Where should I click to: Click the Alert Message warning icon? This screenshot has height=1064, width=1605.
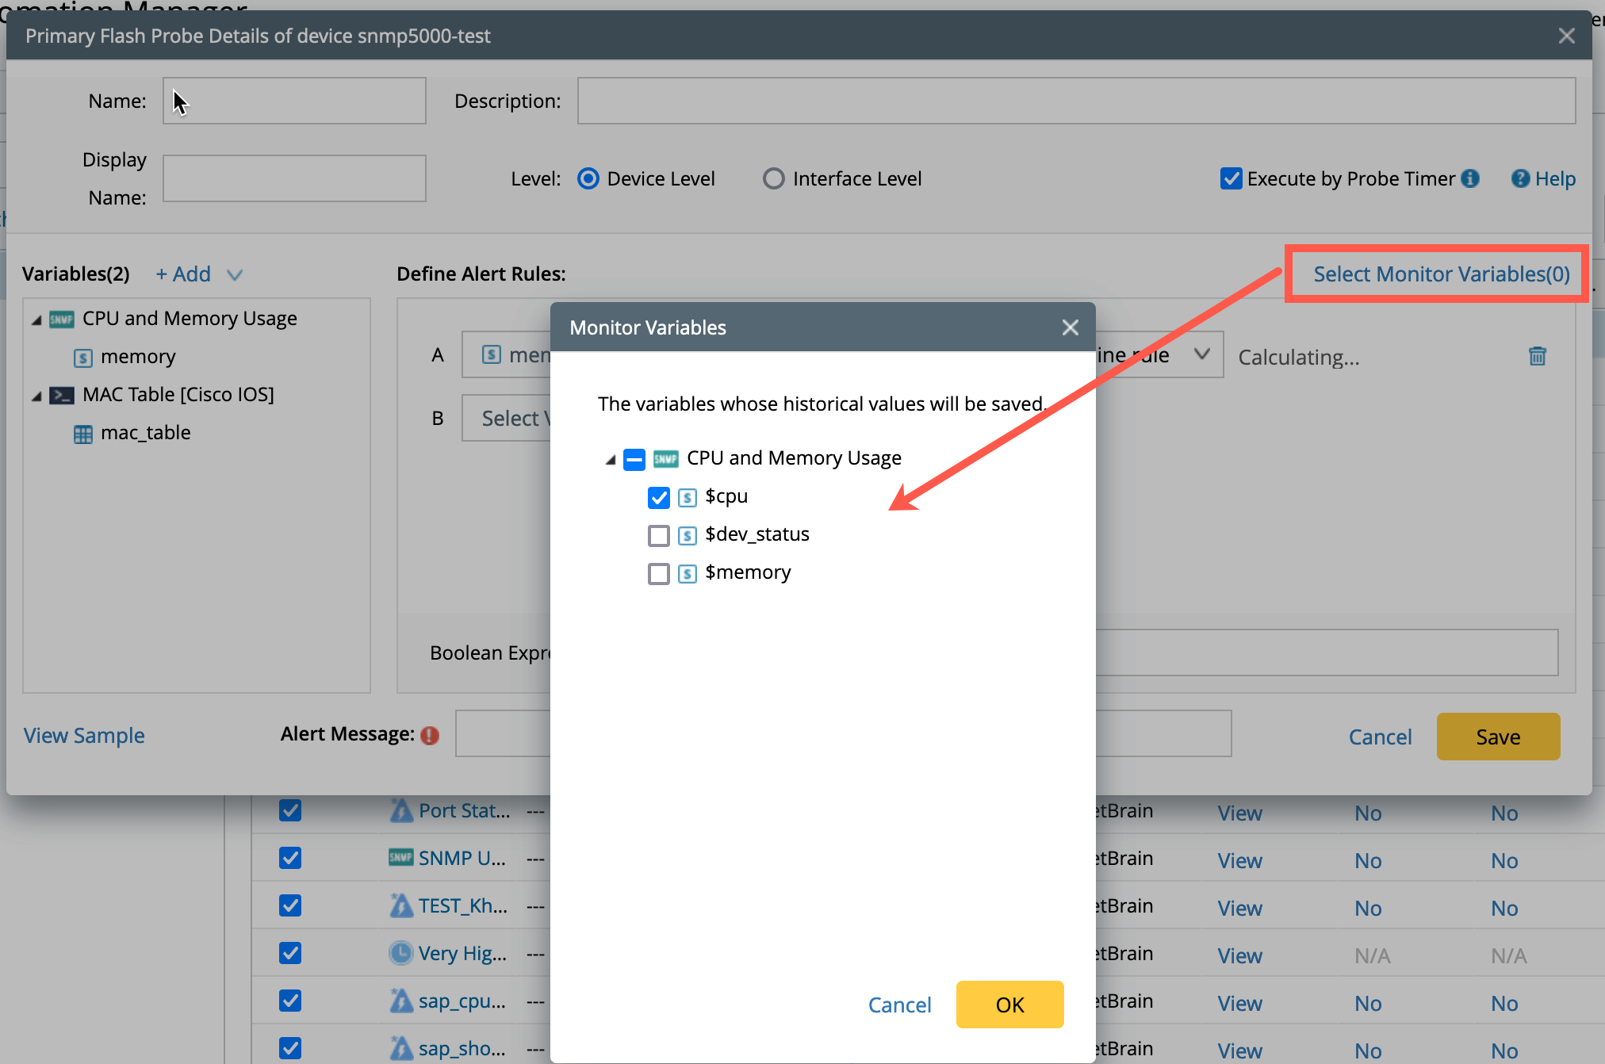pos(430,736)
